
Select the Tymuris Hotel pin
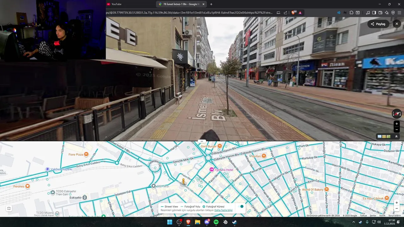(211, 170)
